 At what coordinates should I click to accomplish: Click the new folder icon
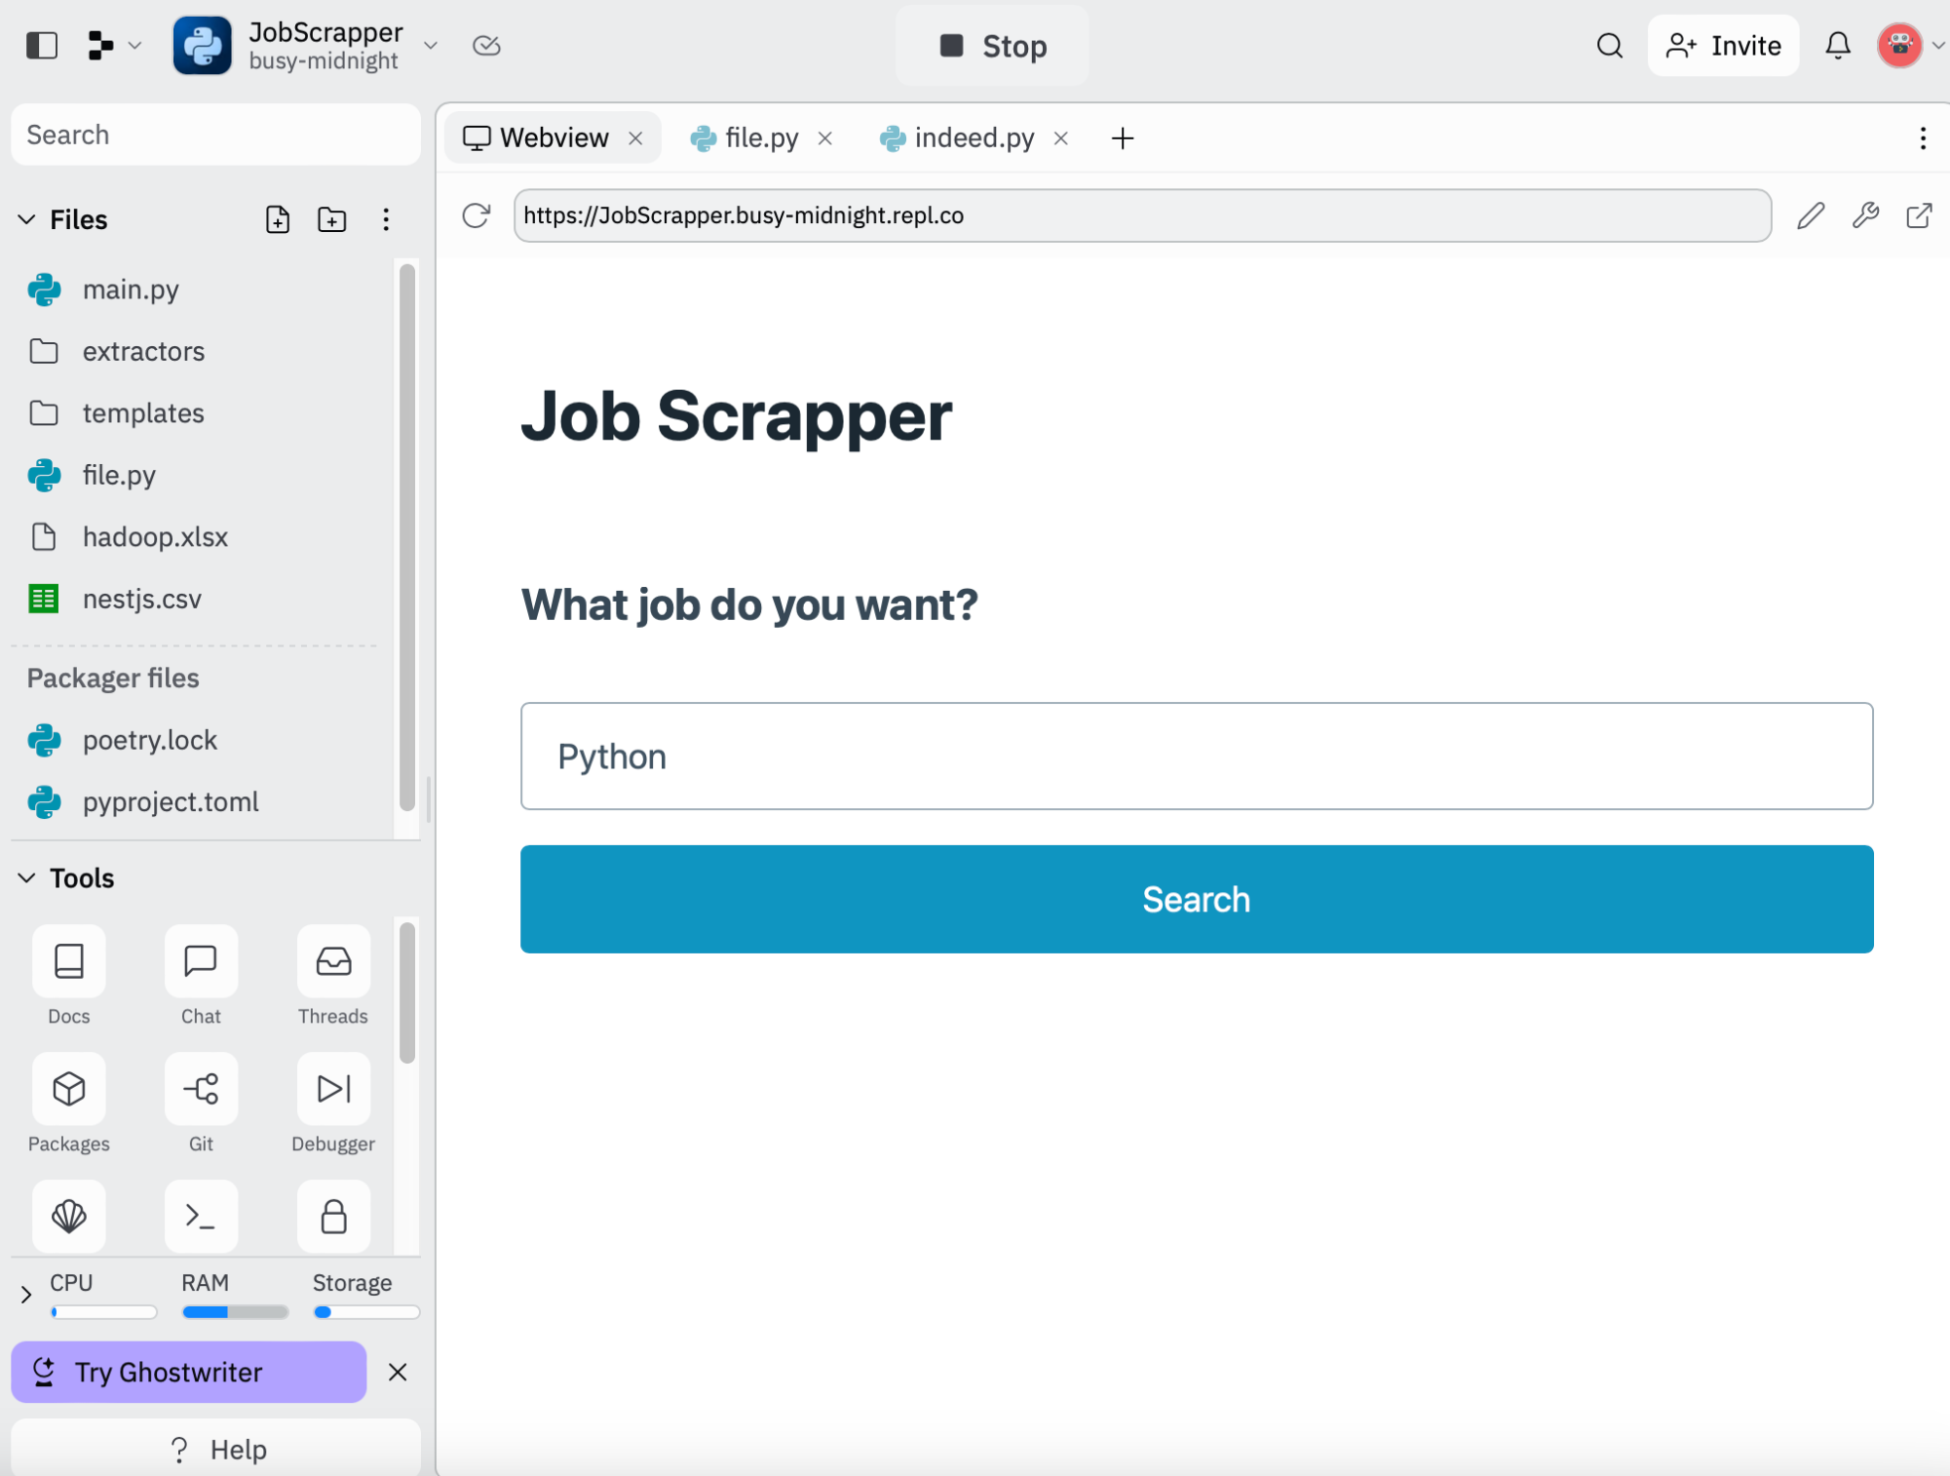tap(331, 219)
